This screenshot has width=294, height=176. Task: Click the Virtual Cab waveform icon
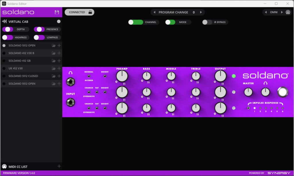[x=4, y=21]
